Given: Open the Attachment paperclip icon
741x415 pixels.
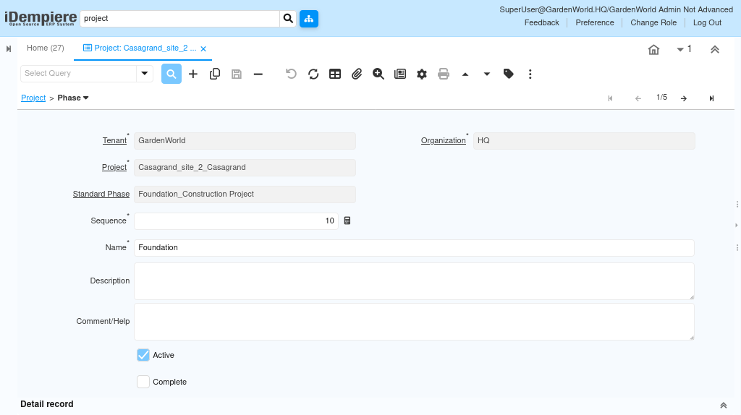Looking at the screenshot, I should (x=357, y=74).
